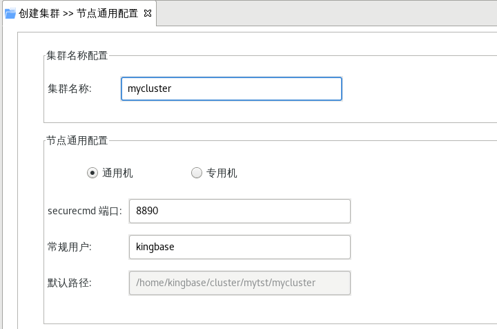Viewport: 497px width, 329px height.
Task: Click the 通用机 option label text
Action: point(117,173)
